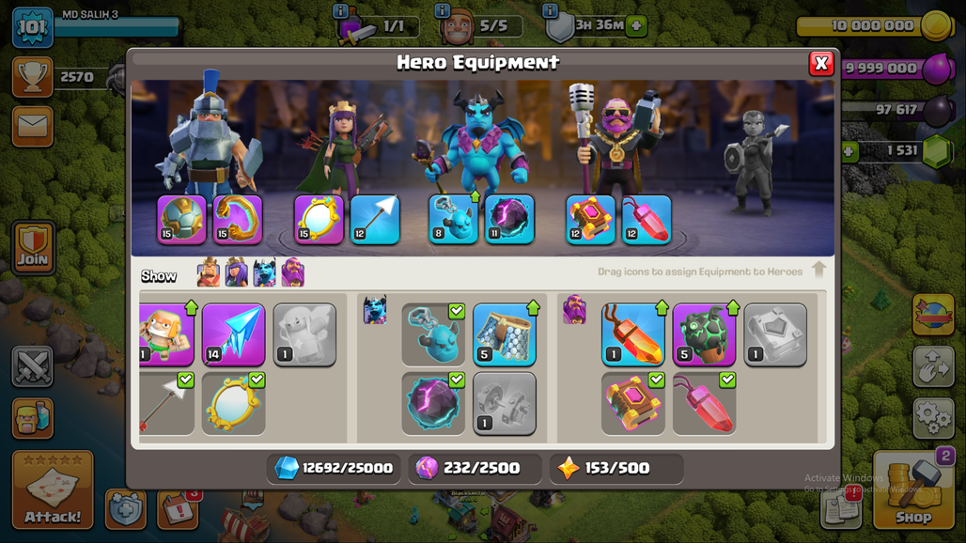This screenshot has height=543, width=966.
Task: Filter equipment by Minion Prince portrait
Action: pyautogui.click(x=264, y=272)
